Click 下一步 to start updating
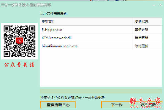 pyautogui.click(x=117, y=105)
